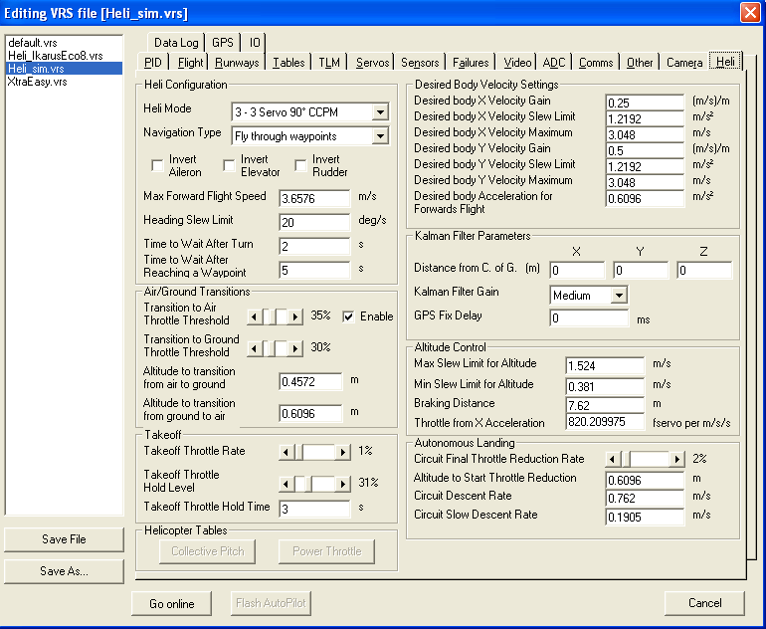Click the Braking Distance field

[x=605, y=405]
